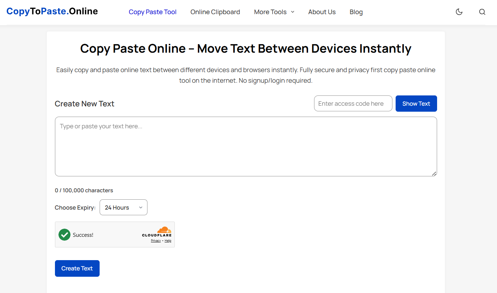
Task: Open the Online Clipboard page
Action: coord(215,12)
